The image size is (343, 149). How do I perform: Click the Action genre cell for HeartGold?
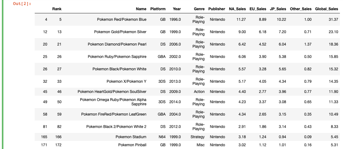pos(199,92)
